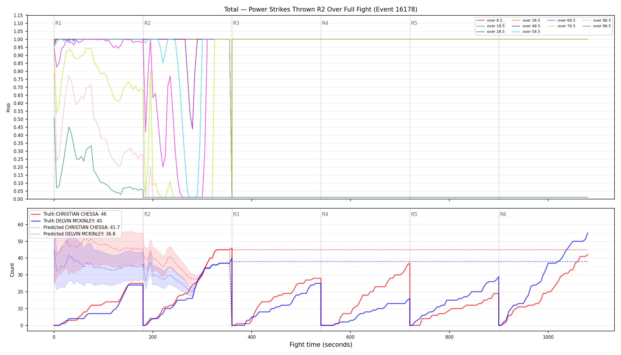Select the R4 round marker in Count chart
Image resolution: width=621 pixels, height=355 pixels.
(325, 214)
